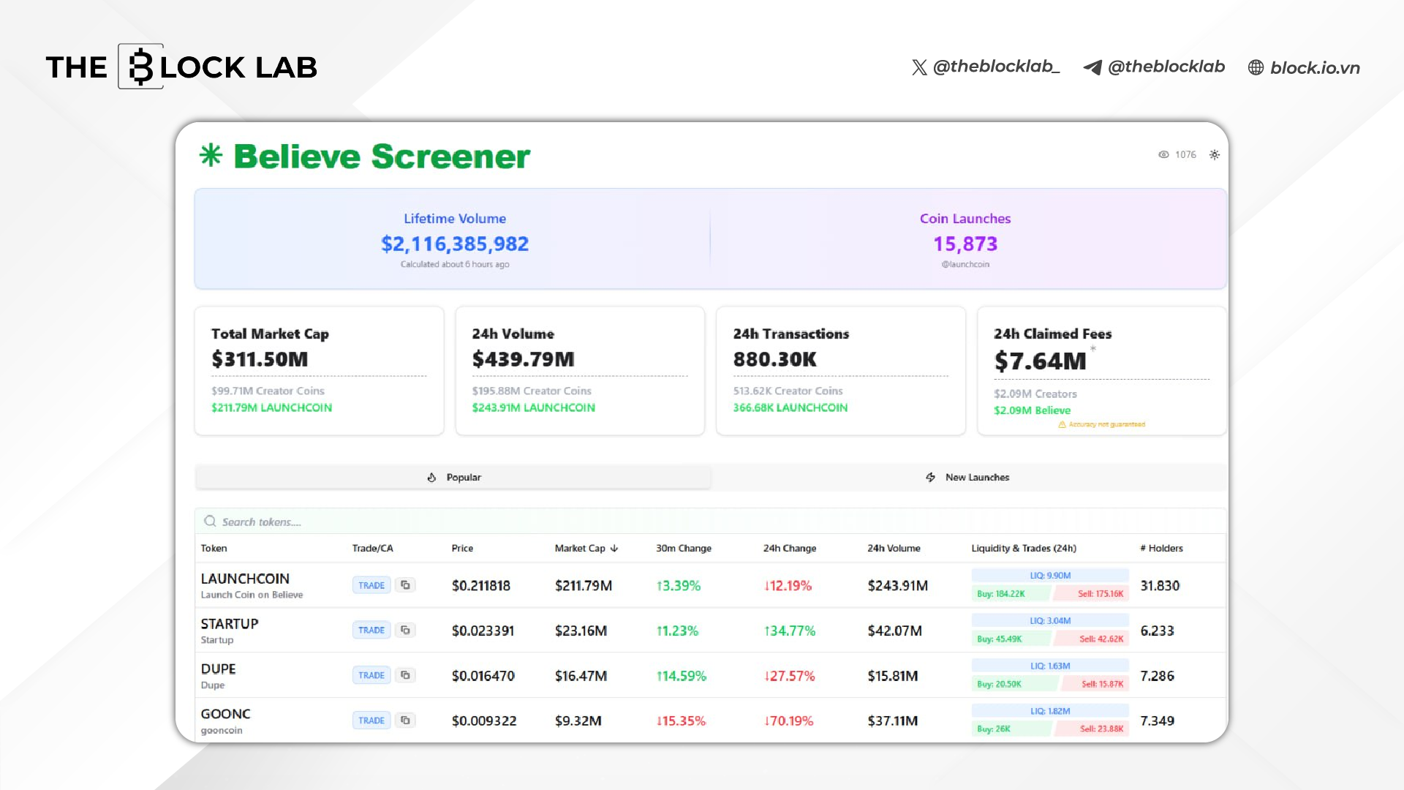Click The Block Lab logo

point(181,67)
